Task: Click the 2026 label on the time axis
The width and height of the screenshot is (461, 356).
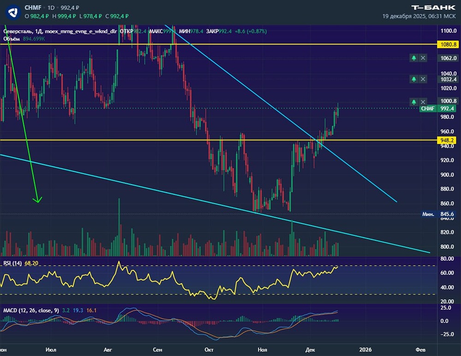Action: click(366, 350)
